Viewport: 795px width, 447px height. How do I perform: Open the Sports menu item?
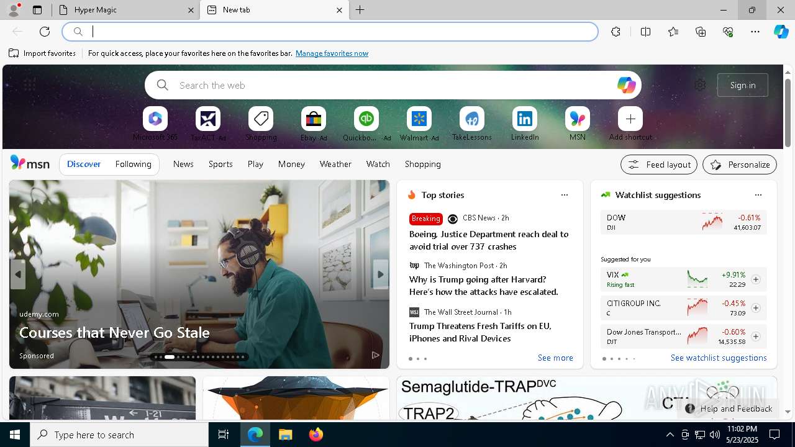220,164
